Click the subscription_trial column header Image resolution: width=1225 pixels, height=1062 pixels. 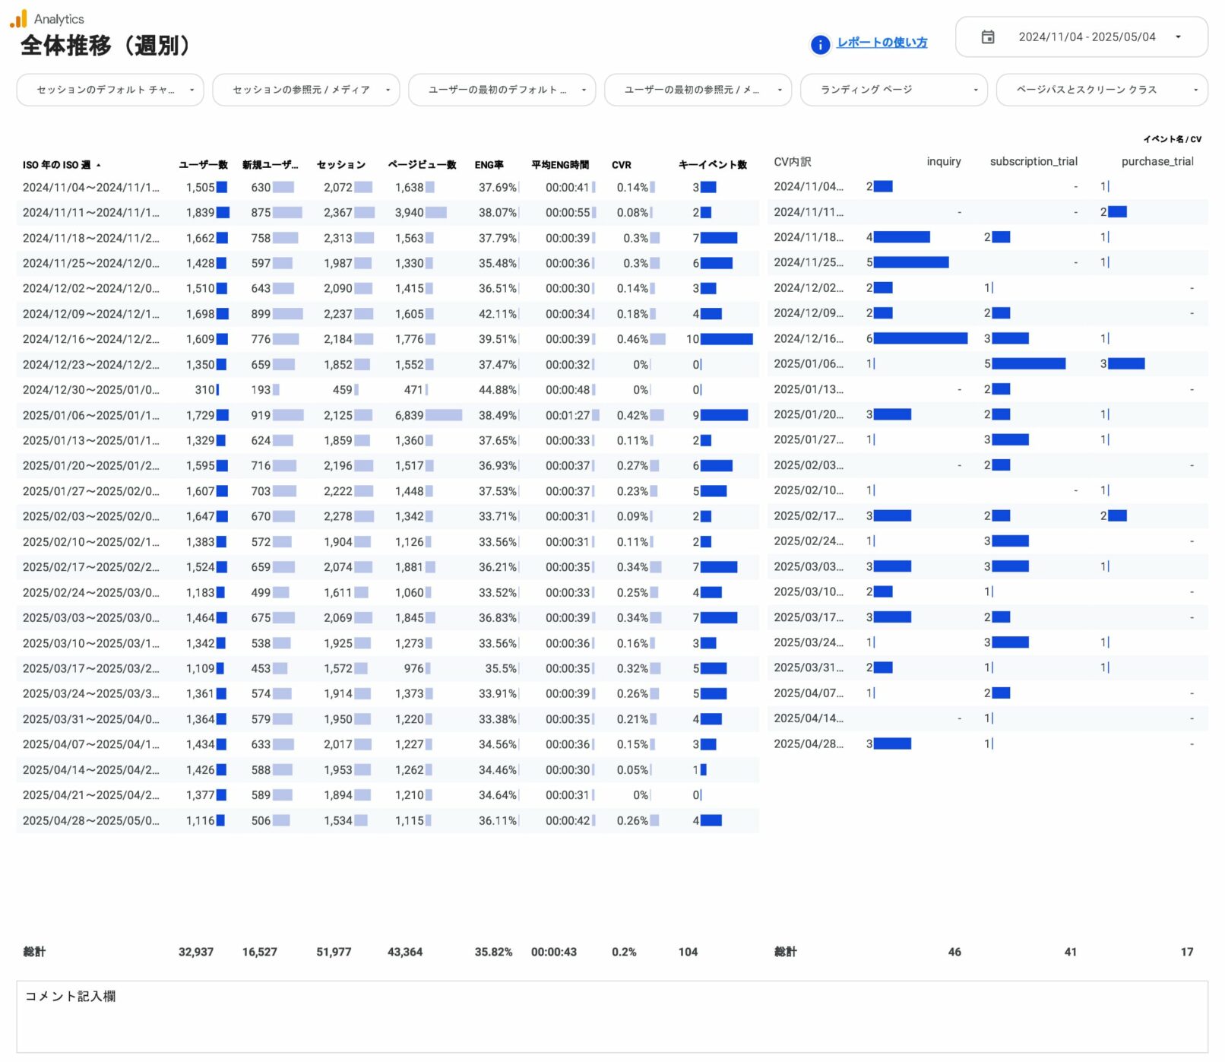(x=1033, y=162)
